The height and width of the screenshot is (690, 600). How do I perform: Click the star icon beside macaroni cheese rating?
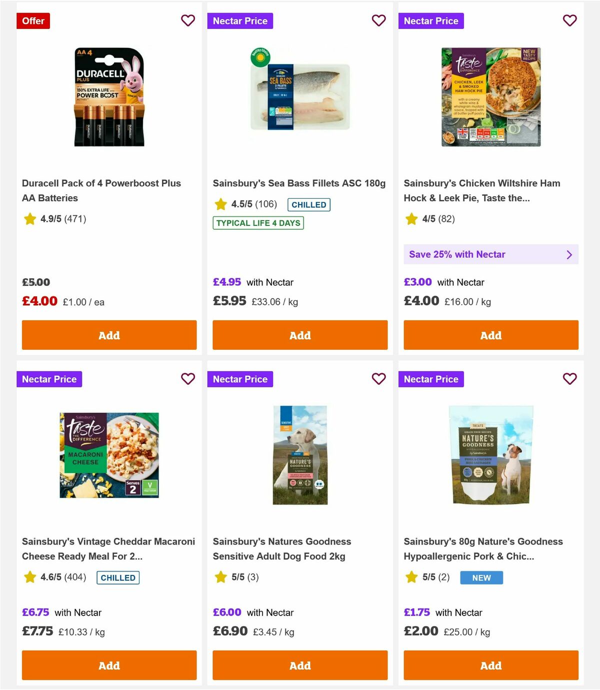29,577
